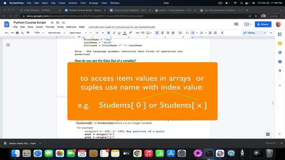285x160 pixels.
Task: Open Google Tasks in the side panel
Action: pyautogui.click(x=280, y=52)
